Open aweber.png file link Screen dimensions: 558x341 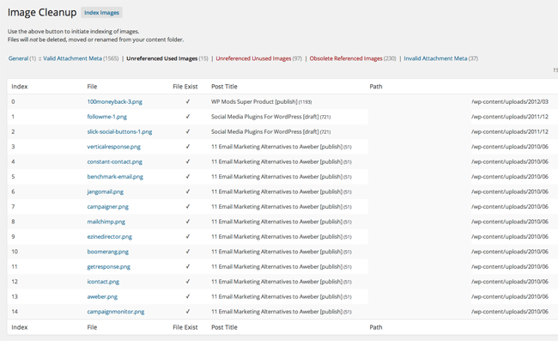pos(102,296)
